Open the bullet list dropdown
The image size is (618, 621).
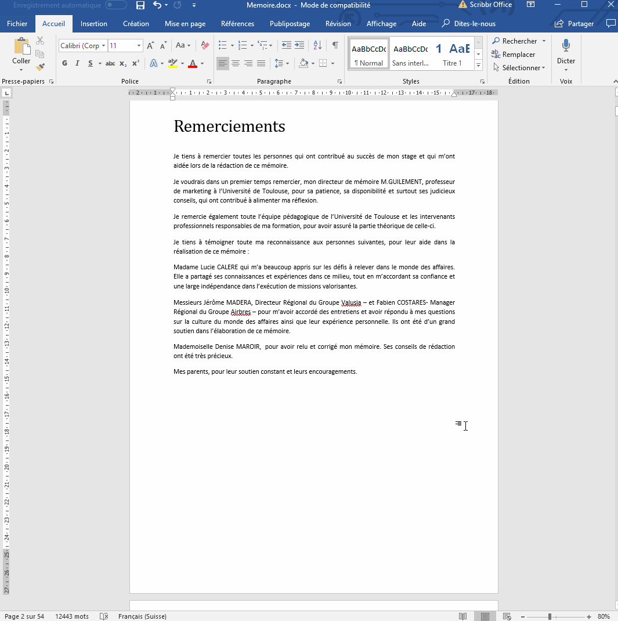click(232, 45)
